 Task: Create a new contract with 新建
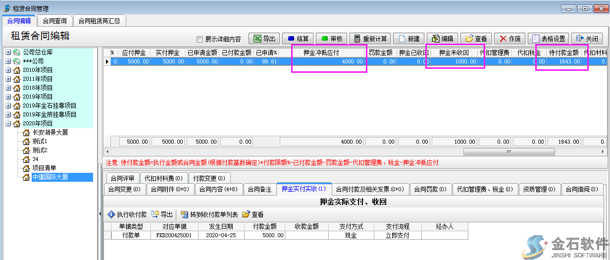(408, 39)
